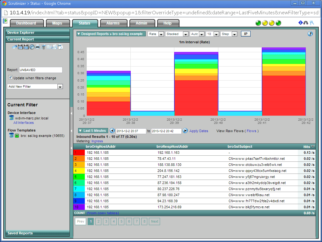The image size is (322, 242).
Task: Open the Rate dropdown
Action: point(156,34)
